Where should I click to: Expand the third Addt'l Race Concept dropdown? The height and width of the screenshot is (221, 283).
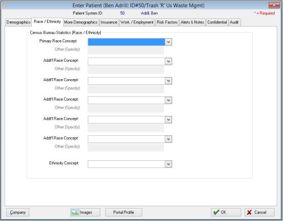pos(168,100)
